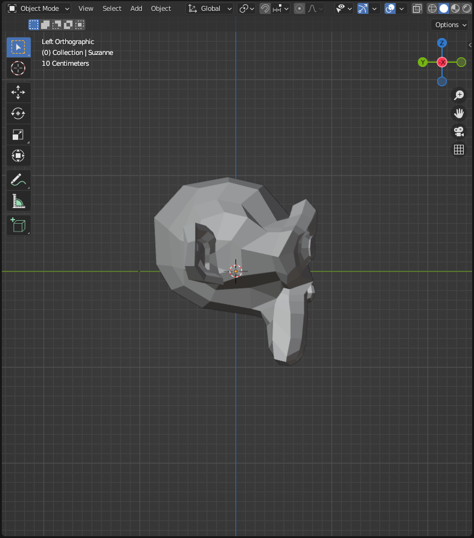Expand the sidebar arrow at right edge
The image size is (474, 538).
click(470, 45)
